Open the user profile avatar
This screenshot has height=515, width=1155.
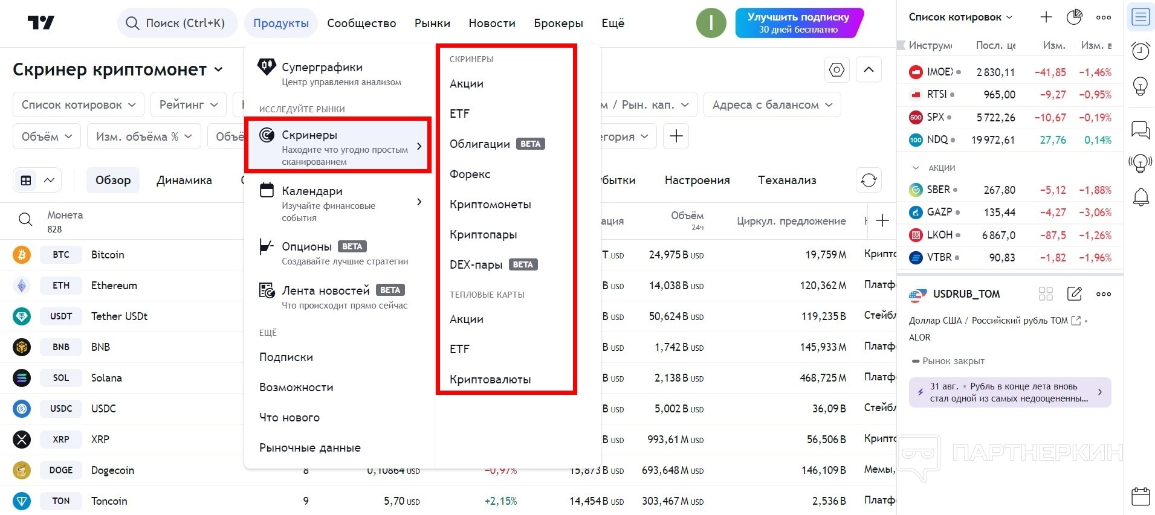[711, 23]
